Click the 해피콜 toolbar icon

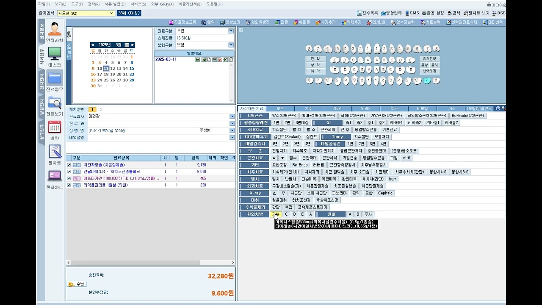[301, 22]
